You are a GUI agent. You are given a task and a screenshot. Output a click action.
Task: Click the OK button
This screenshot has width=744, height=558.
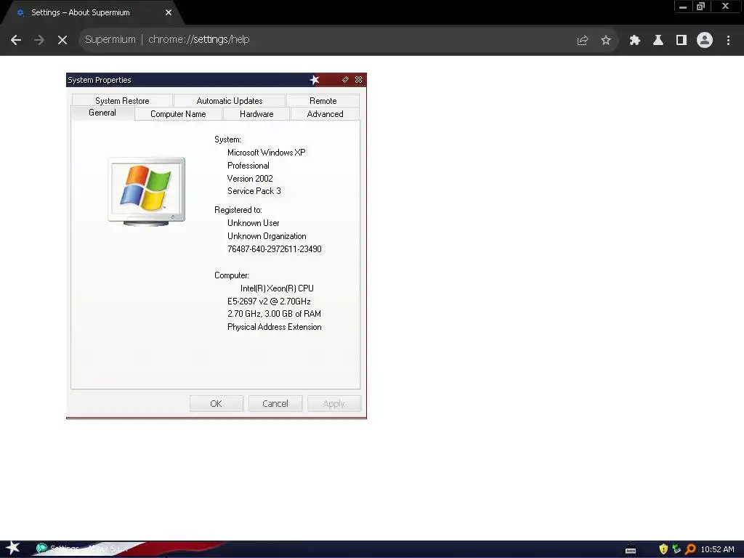click(217, 403)
